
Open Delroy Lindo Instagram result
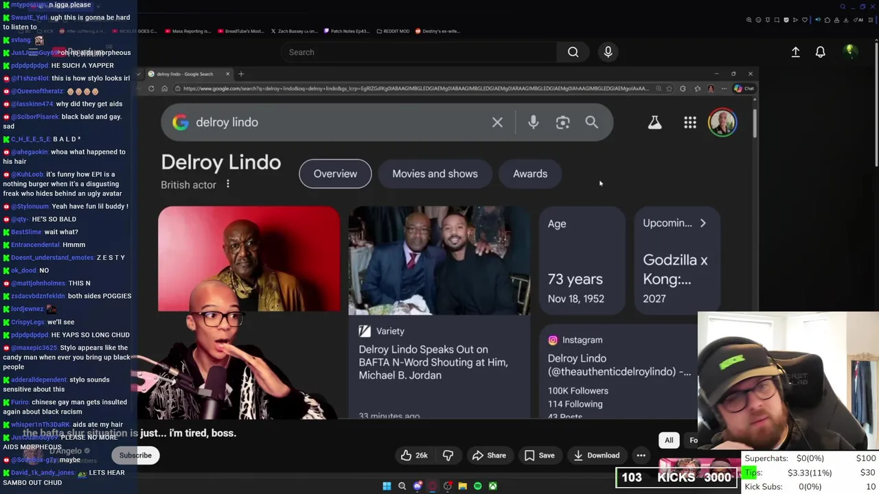coord(619,365)
